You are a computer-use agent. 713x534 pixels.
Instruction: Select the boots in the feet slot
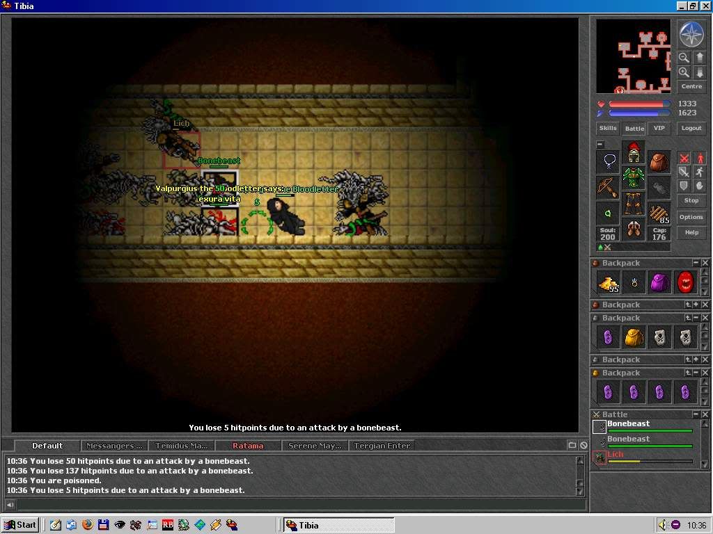coord(634,228)
